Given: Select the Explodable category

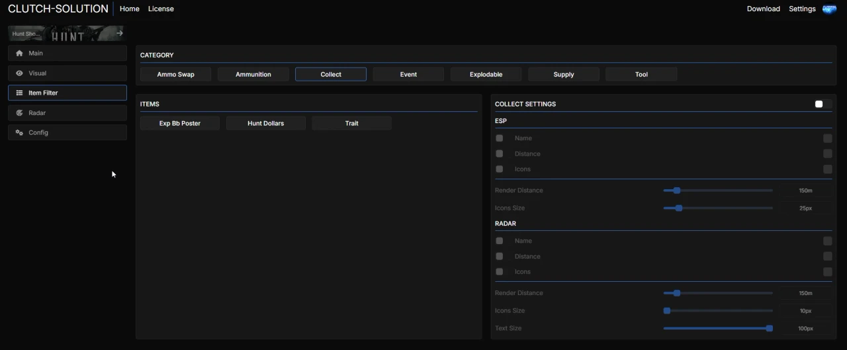Looking at the screenshot, I should pyautogui.click(x=486, y=74).
